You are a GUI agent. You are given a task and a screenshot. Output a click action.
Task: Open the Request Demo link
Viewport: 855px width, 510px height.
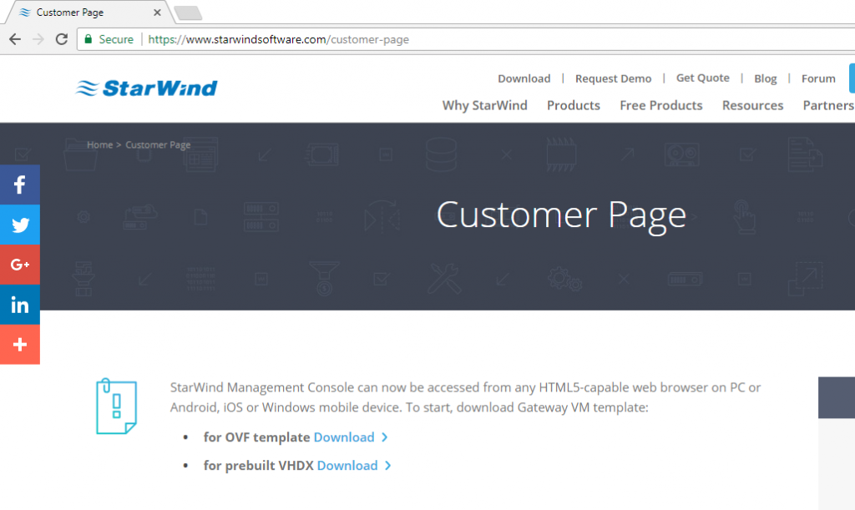[613, 78]
